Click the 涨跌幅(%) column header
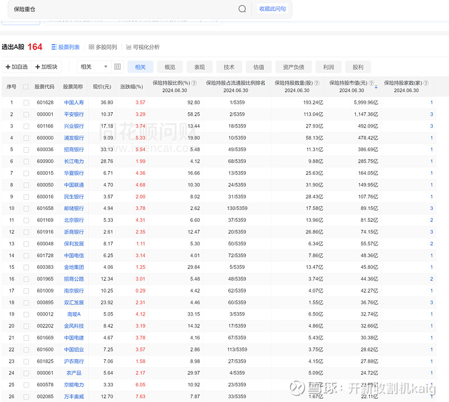The height and width of the screenshot is (402, 449). (132, 86)
